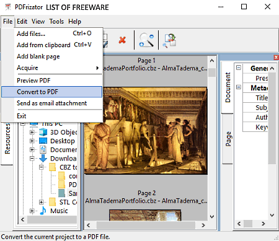Click the Documents icon in tree
This screenshot has height=241, width=279.
43,149
